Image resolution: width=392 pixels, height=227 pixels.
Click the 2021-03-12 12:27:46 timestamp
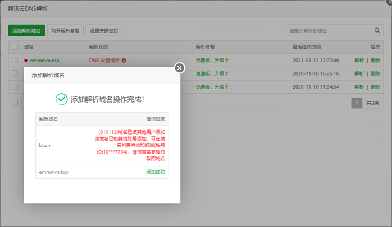point(316,60)
